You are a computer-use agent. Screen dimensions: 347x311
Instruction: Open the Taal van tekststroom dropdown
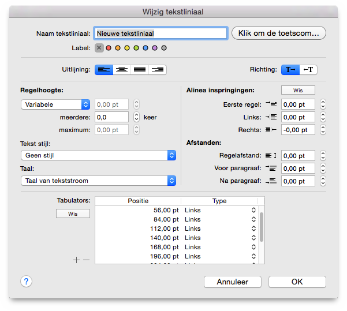coord(99,181)
